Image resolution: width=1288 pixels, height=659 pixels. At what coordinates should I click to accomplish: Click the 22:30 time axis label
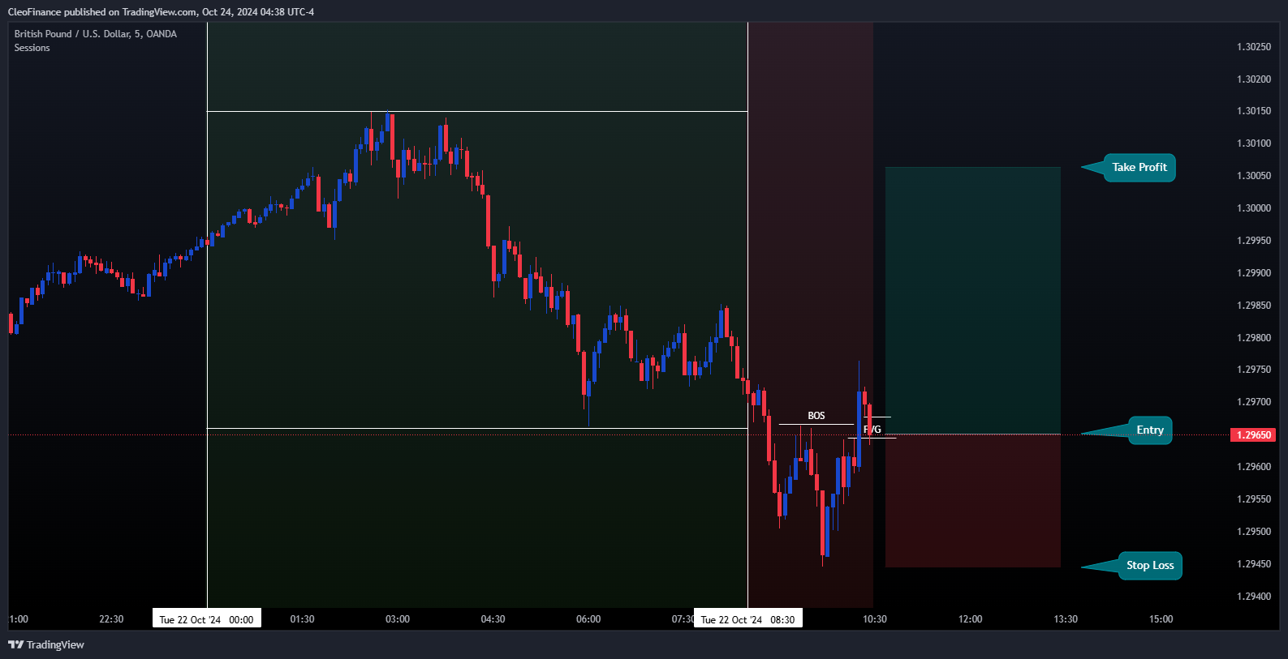click(x=111, y=619)
